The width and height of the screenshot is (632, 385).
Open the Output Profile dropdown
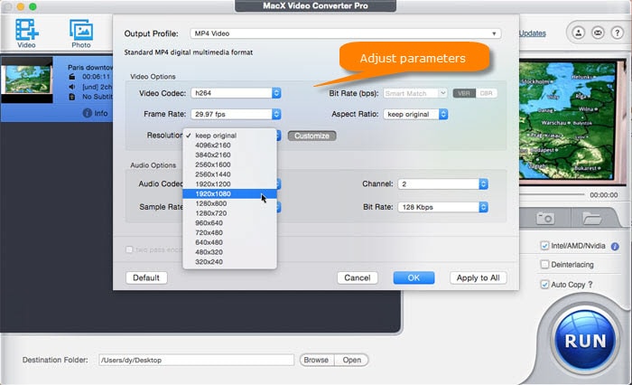(346, 33)
